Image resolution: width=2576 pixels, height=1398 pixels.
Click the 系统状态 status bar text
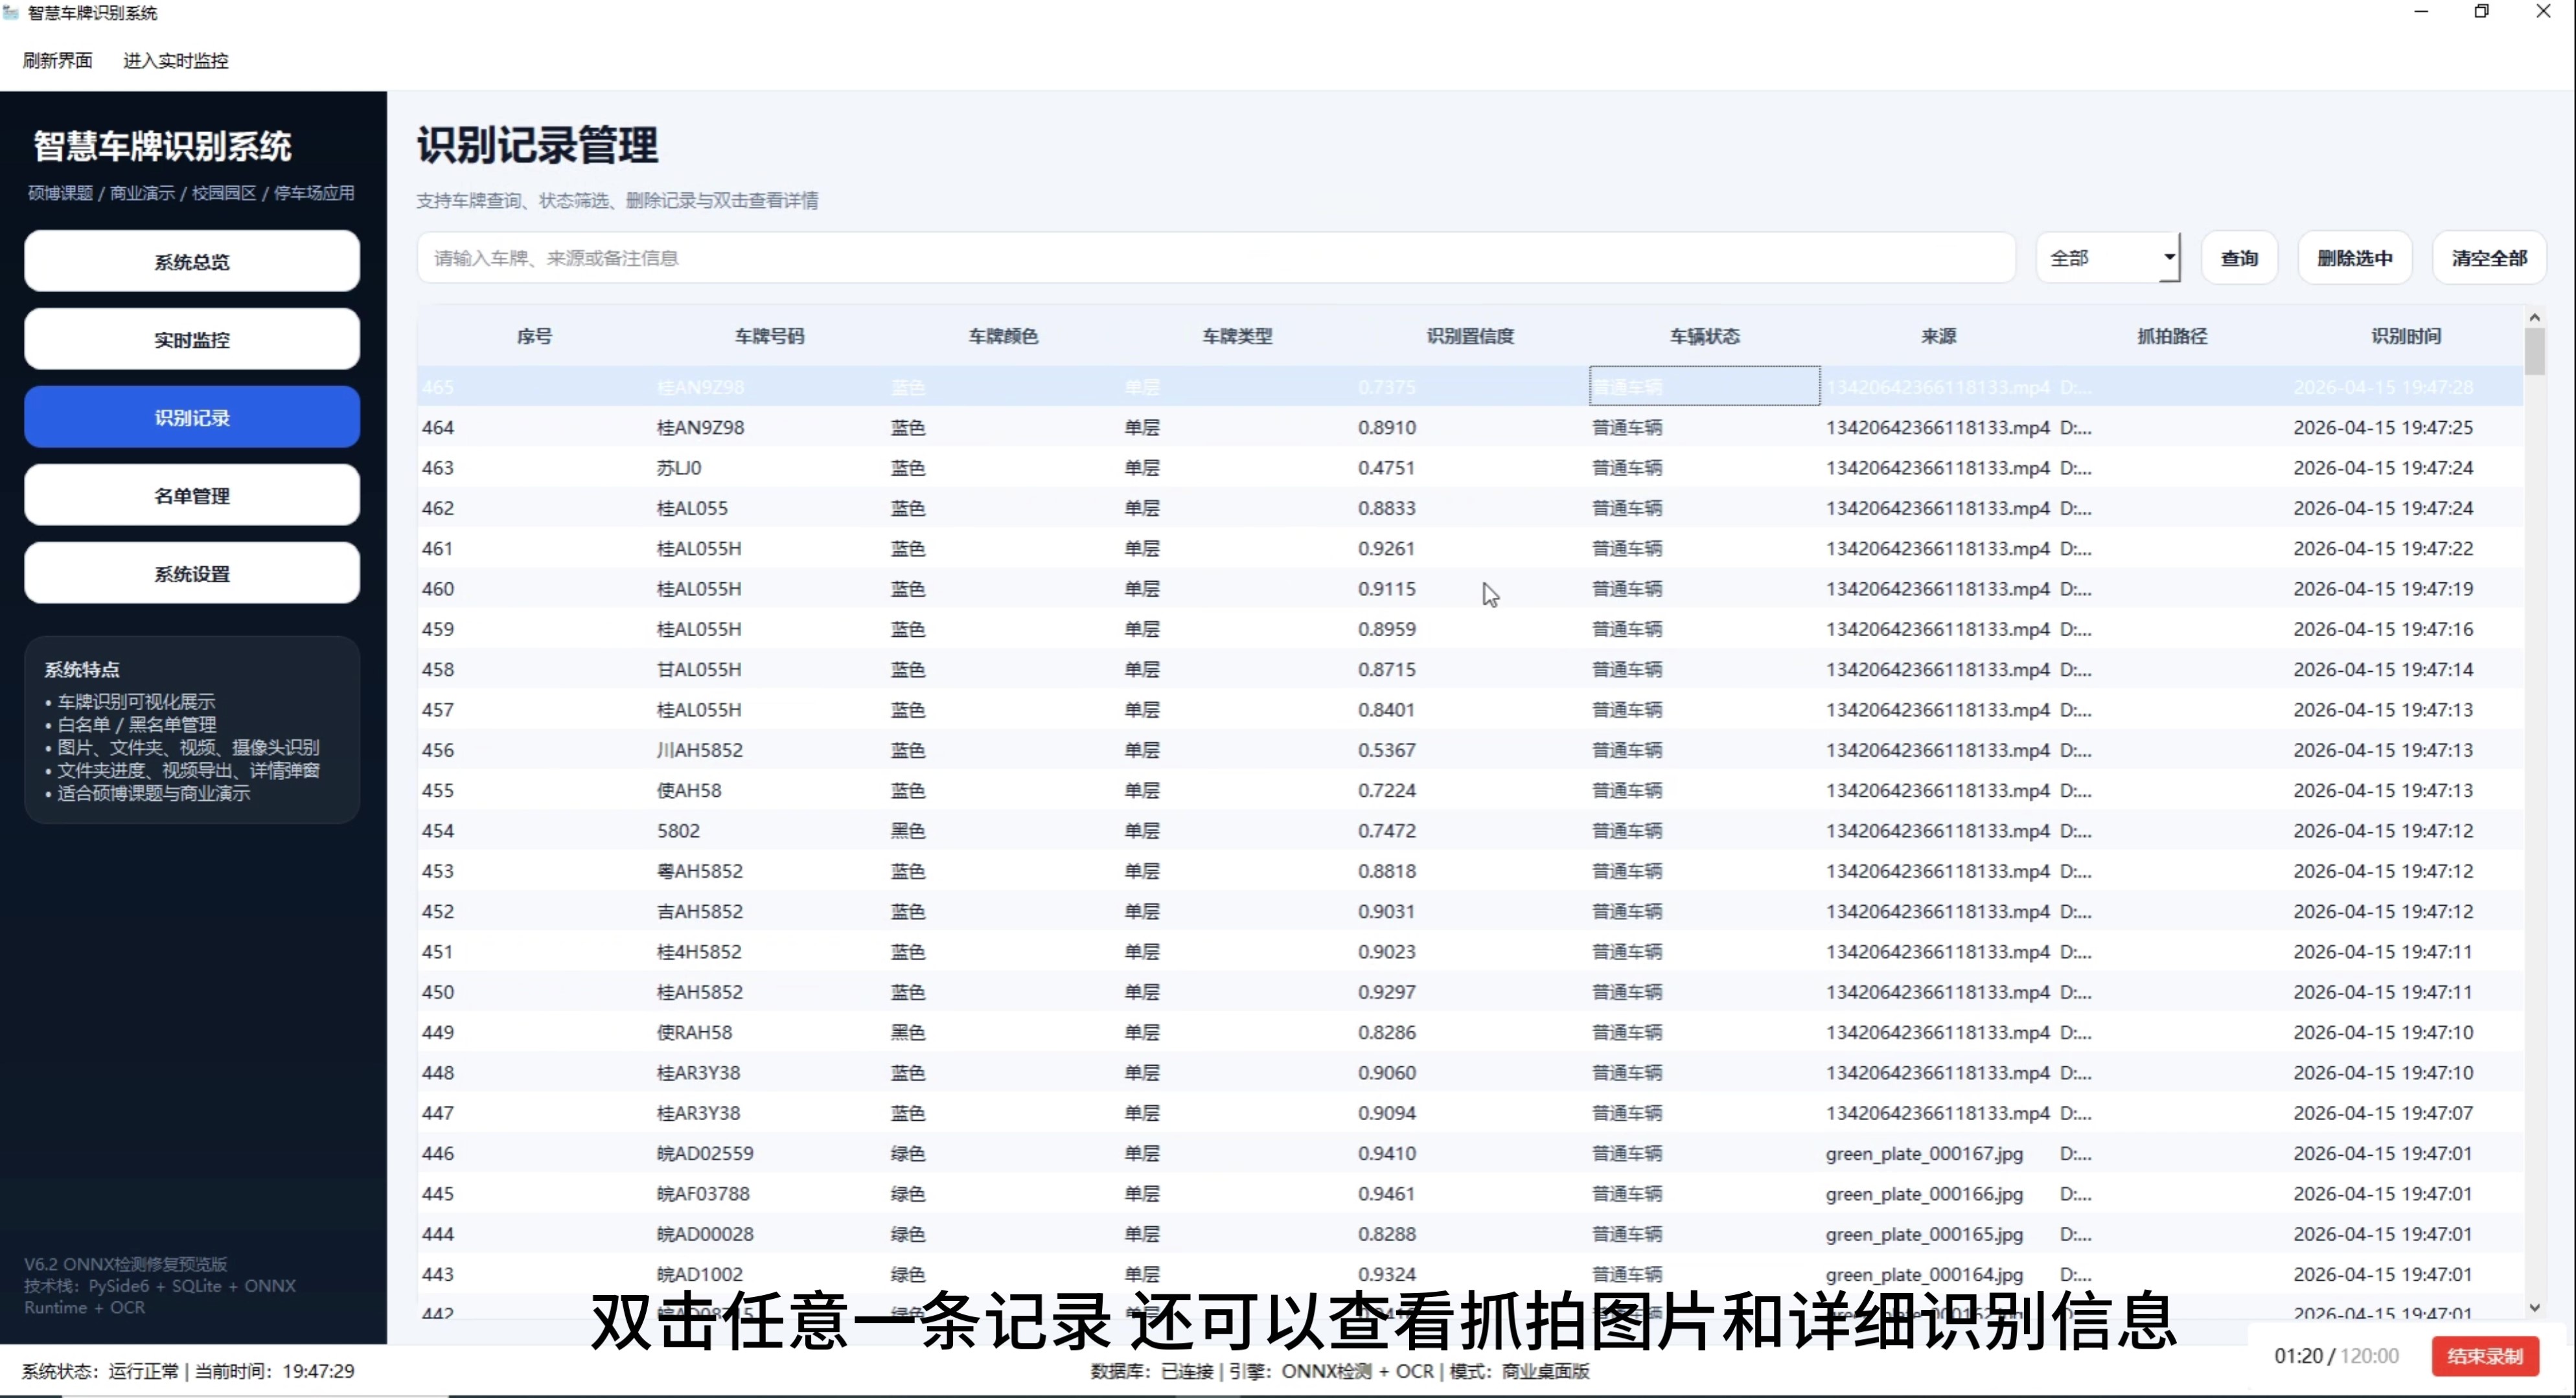[188, 1371]
